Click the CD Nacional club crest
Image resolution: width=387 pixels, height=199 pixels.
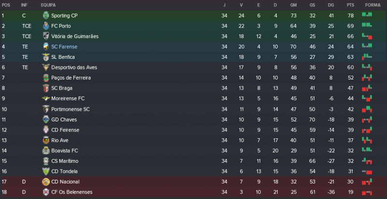(x=45, y=182)
